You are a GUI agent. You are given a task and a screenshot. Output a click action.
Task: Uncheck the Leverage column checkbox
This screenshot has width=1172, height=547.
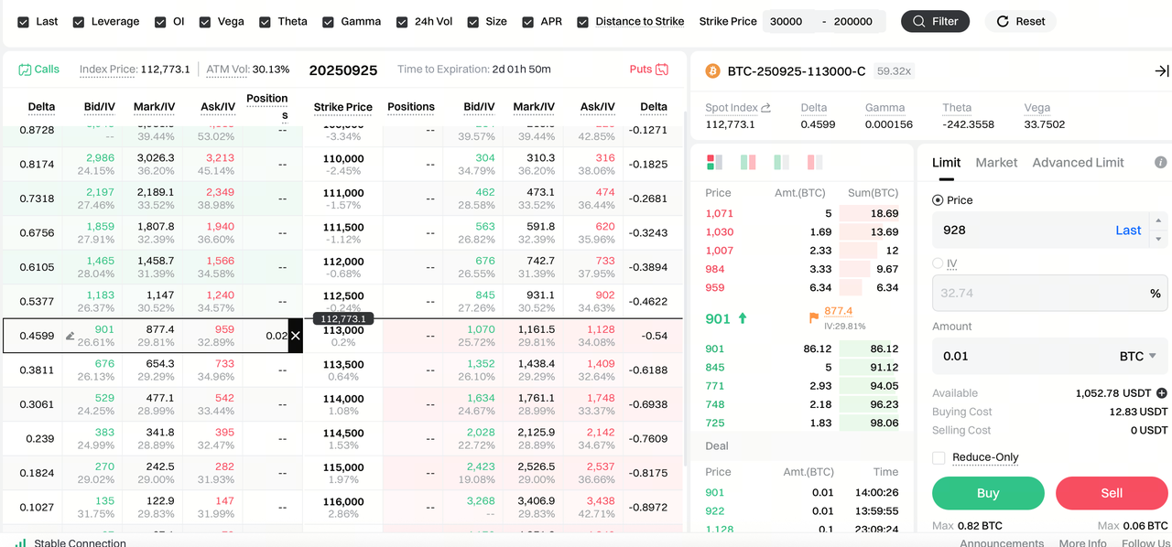click(x=79, y=22)
